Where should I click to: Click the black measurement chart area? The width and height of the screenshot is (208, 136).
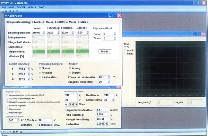171,69
